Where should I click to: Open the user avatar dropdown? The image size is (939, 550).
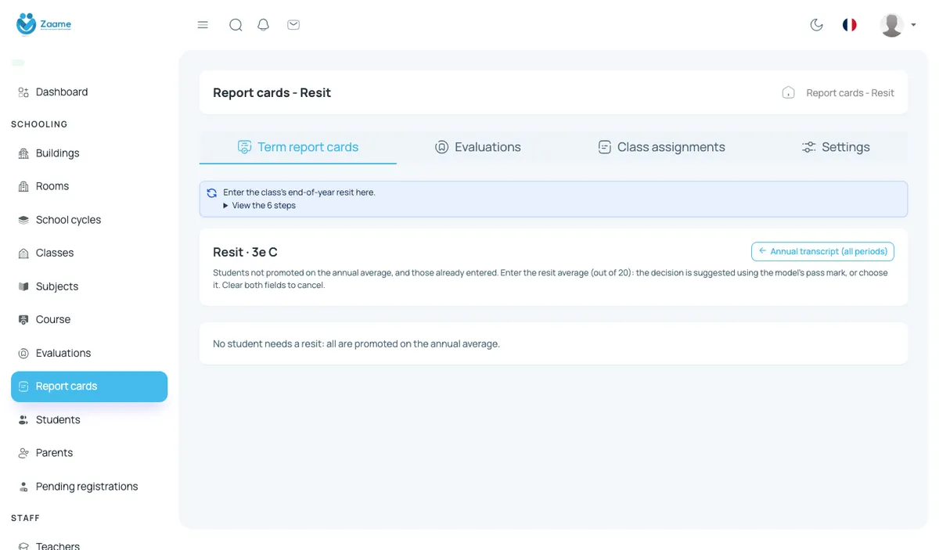point(892,25)
